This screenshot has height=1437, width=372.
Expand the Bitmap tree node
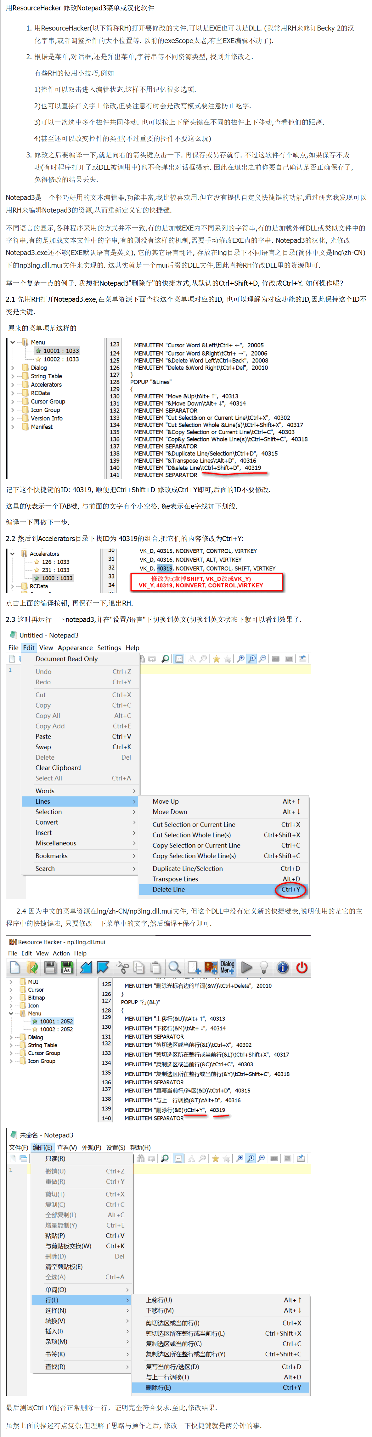click(x=11, y=997)
